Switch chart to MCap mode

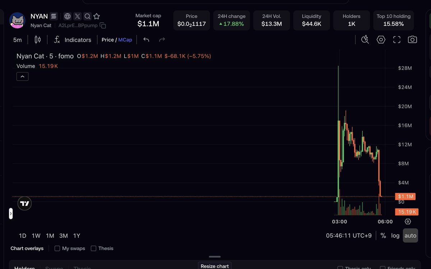click(125, 40)
